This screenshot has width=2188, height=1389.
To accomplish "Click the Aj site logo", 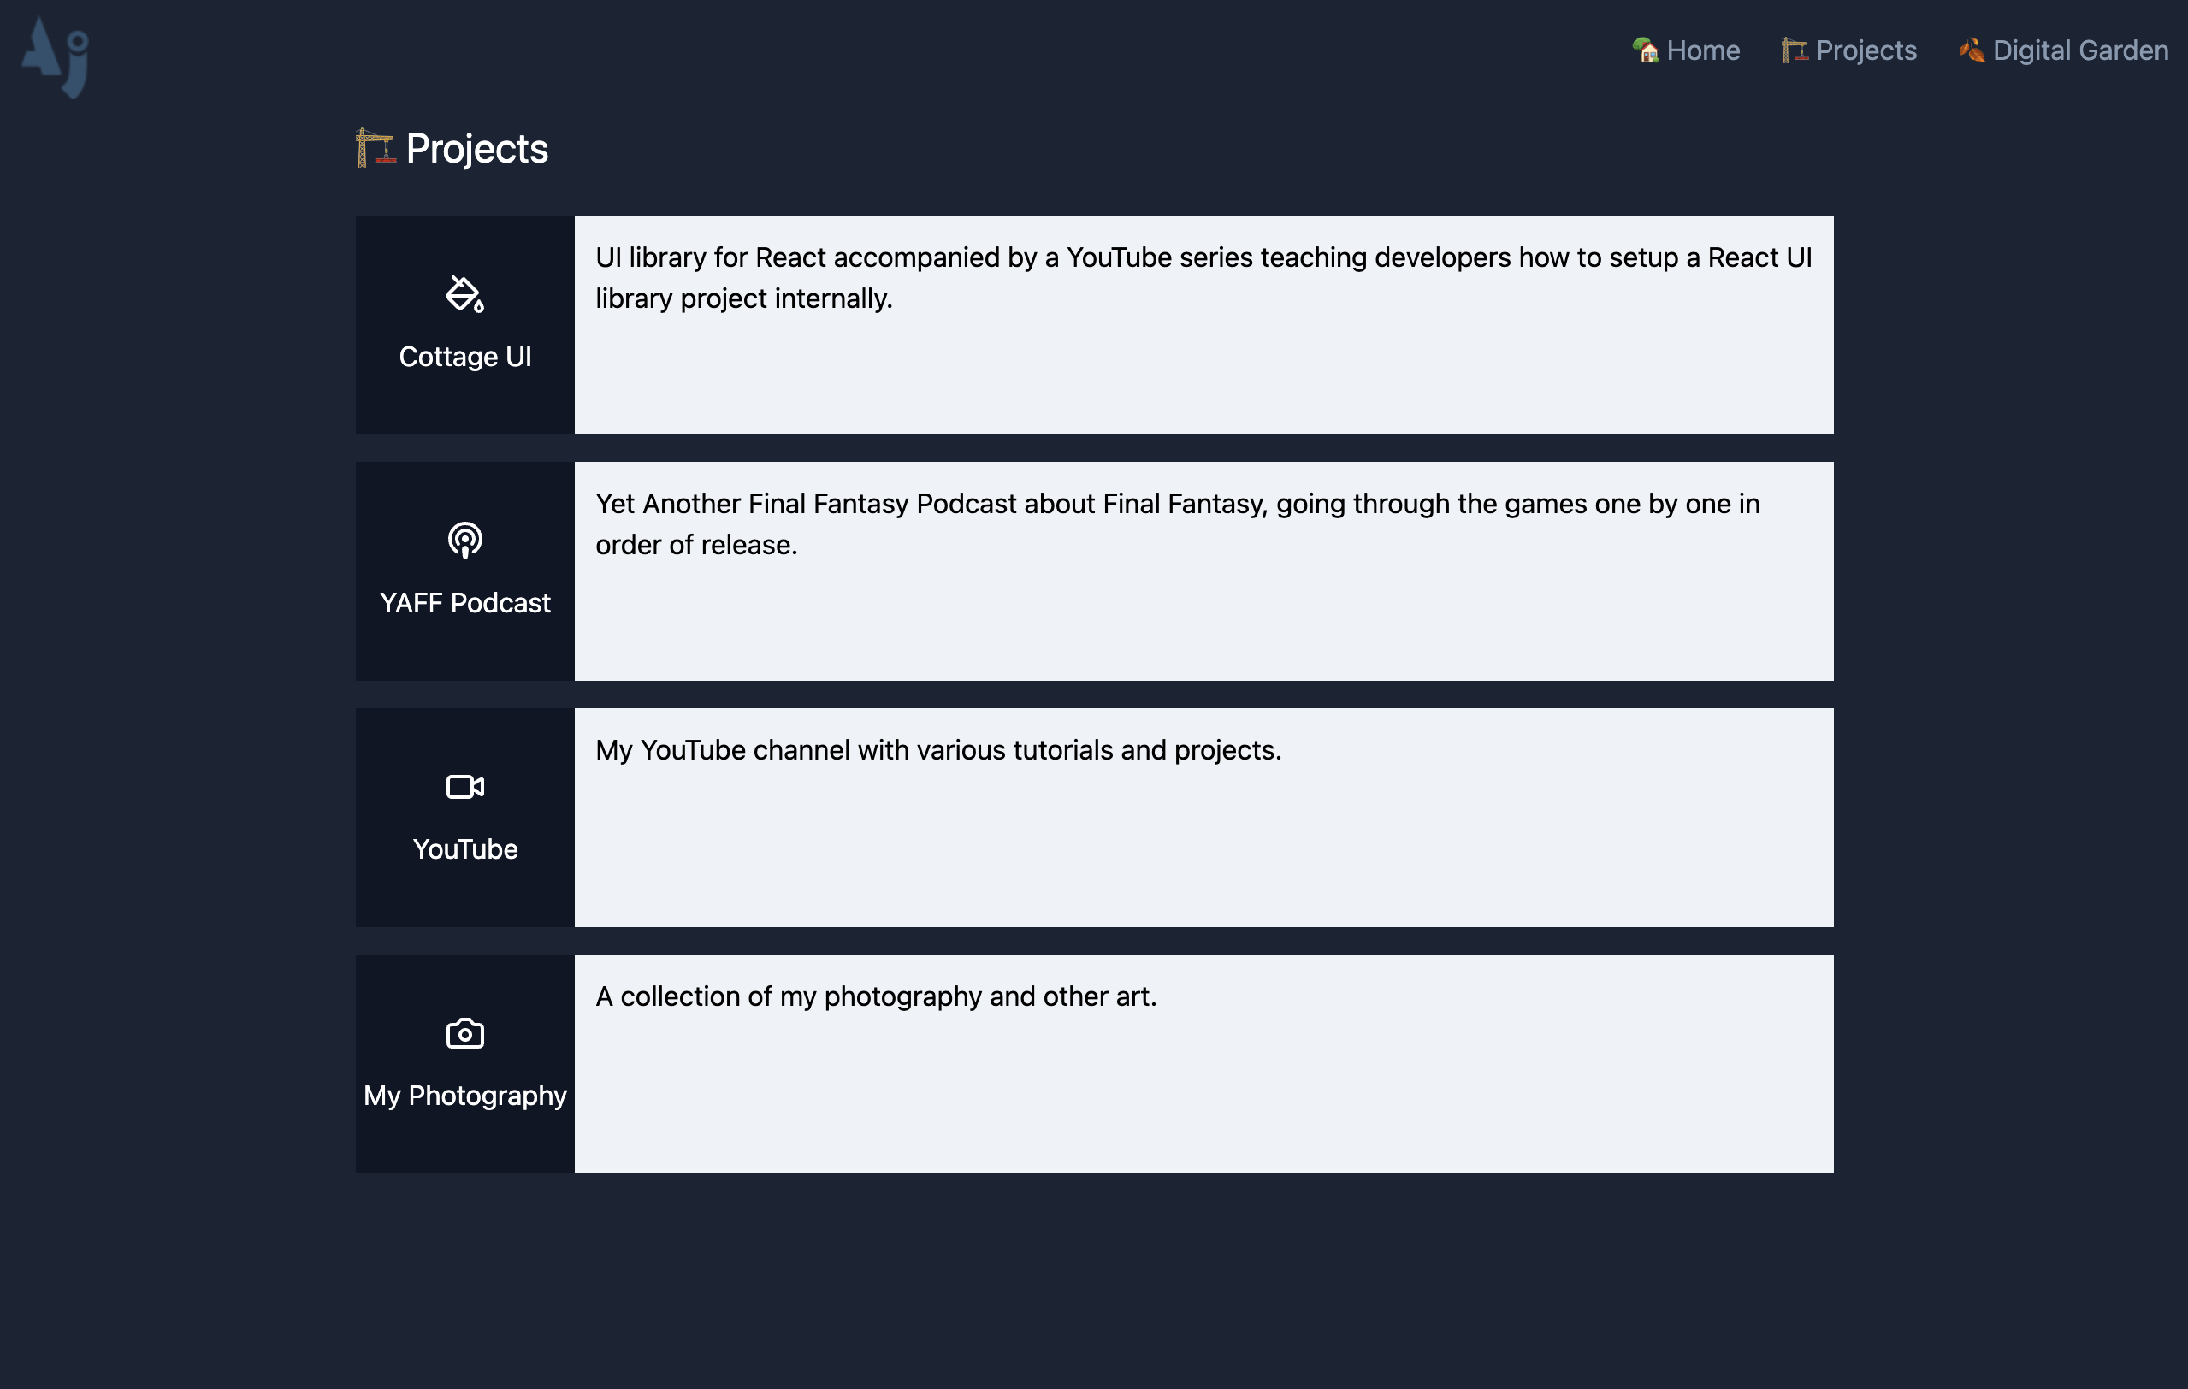I will click(56, 56).
